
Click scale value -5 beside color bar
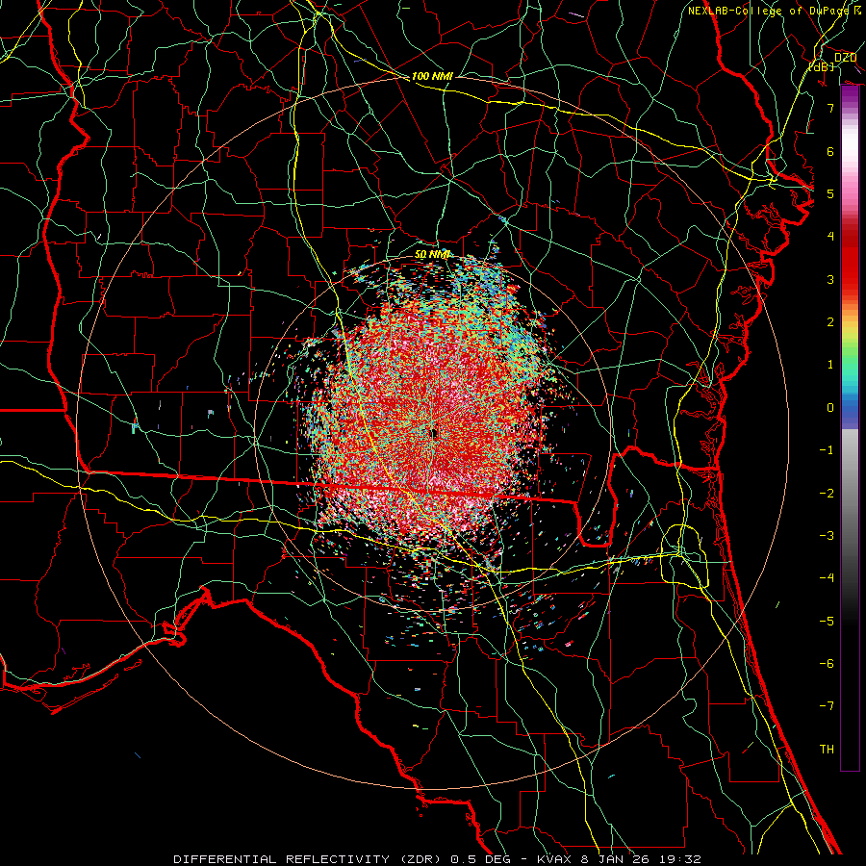point(827,622)
